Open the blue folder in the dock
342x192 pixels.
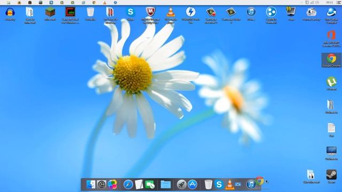[166, 185]
